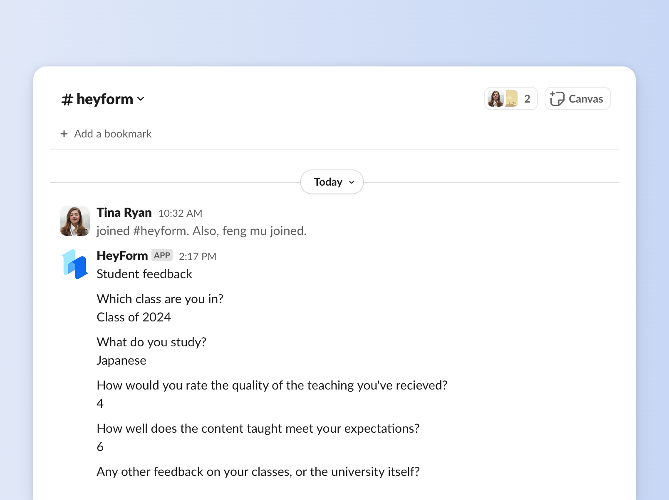Viewport: 669px width, 500px height.
Task: Open the chevron next to the channel name
Action: (x=141, y=100)
